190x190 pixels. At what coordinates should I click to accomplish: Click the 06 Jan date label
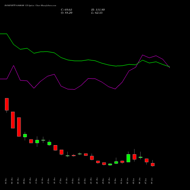coord(139,181)
